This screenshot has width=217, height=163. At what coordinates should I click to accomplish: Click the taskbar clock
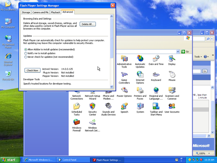(209, 160)
